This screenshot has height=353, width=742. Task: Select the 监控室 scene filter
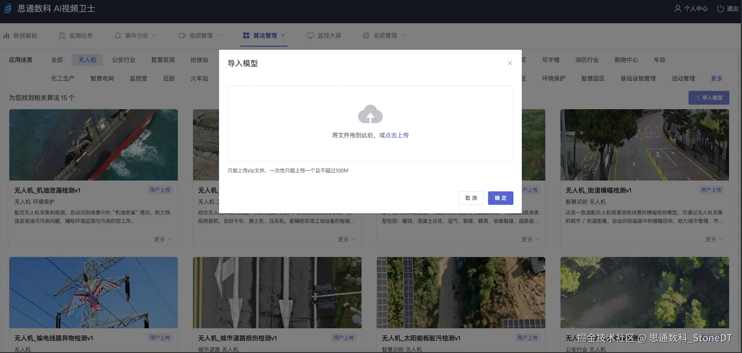139,78
